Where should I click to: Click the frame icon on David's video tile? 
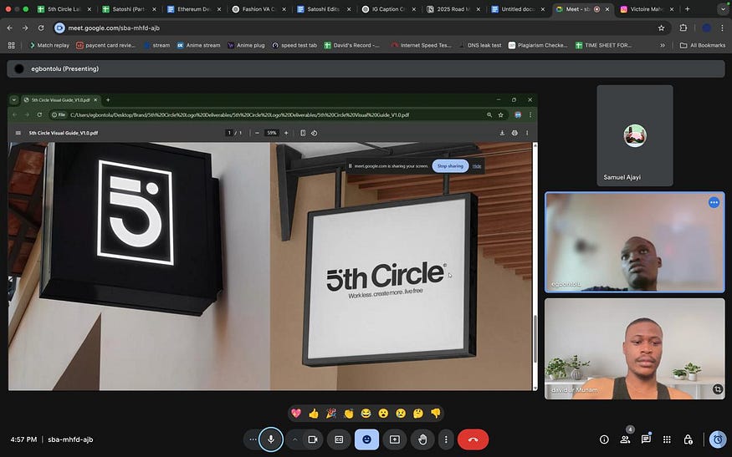click(x=718, y=389)
